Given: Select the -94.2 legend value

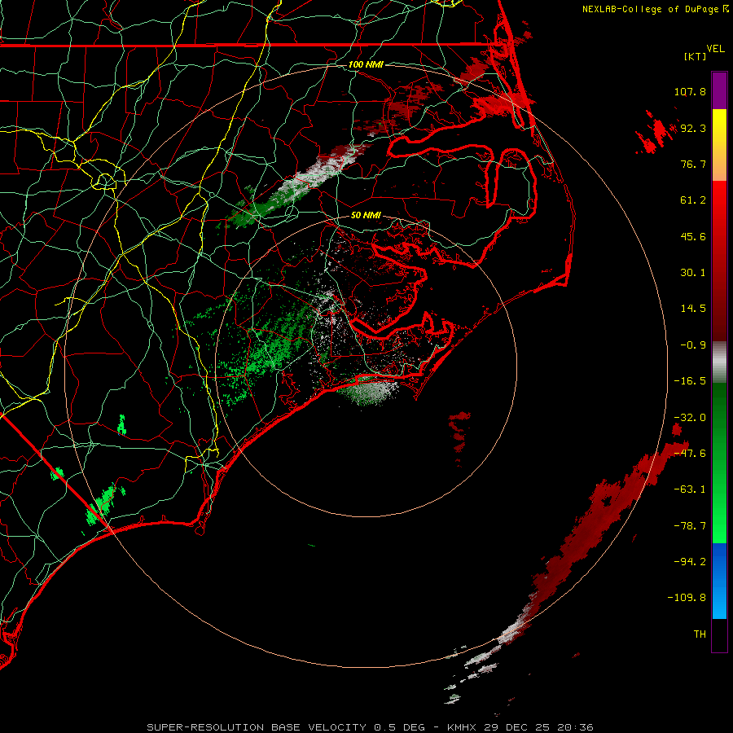Looking at the screenshot, I should point(690,562).
